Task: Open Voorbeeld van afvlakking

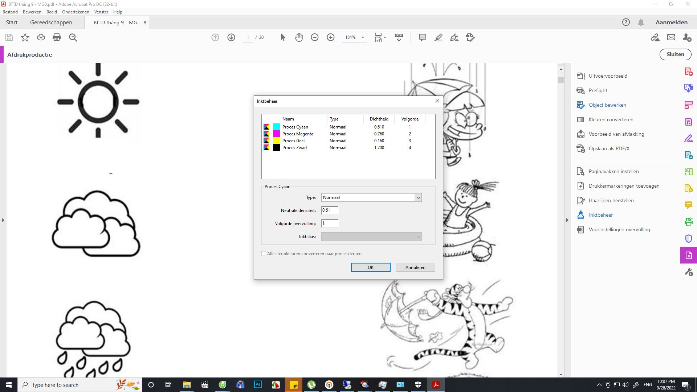Action: click(616, 134)
